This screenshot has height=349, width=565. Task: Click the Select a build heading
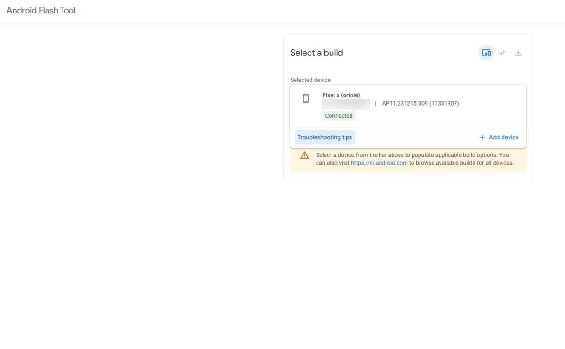pyautogui.click(x=317, y=53)
